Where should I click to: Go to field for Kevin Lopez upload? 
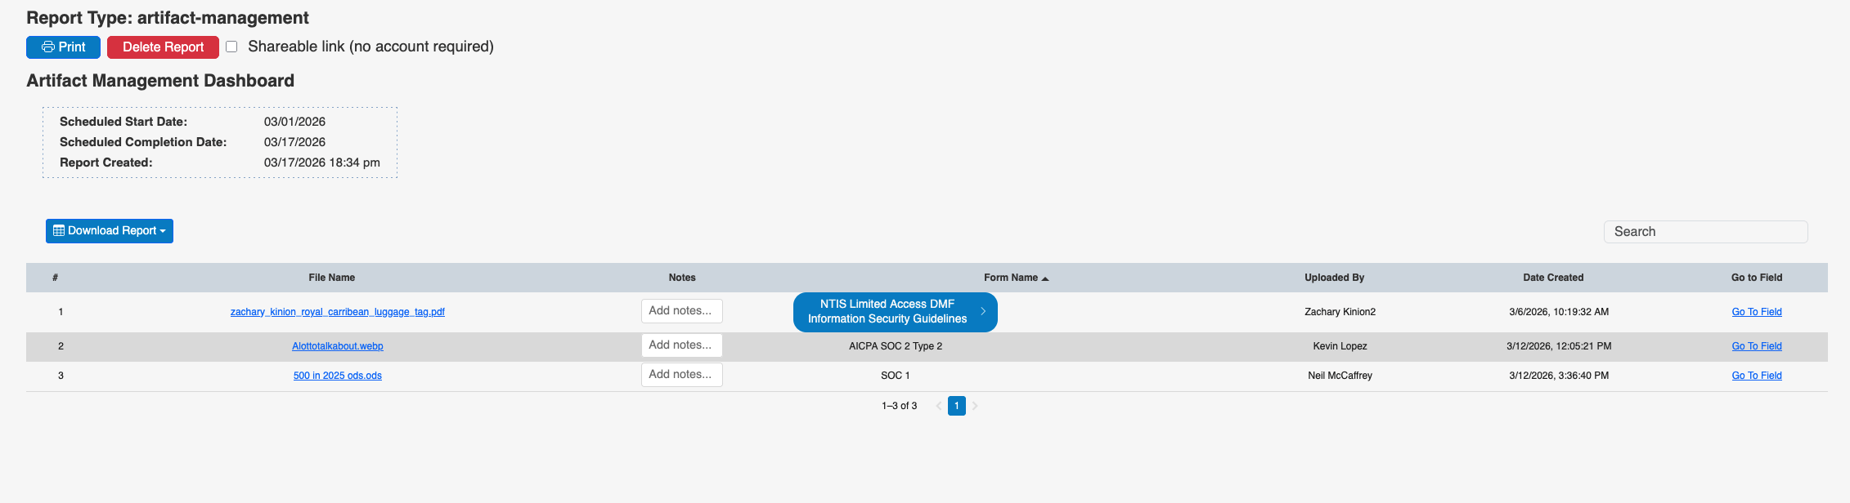click(x=1756, y=346)
